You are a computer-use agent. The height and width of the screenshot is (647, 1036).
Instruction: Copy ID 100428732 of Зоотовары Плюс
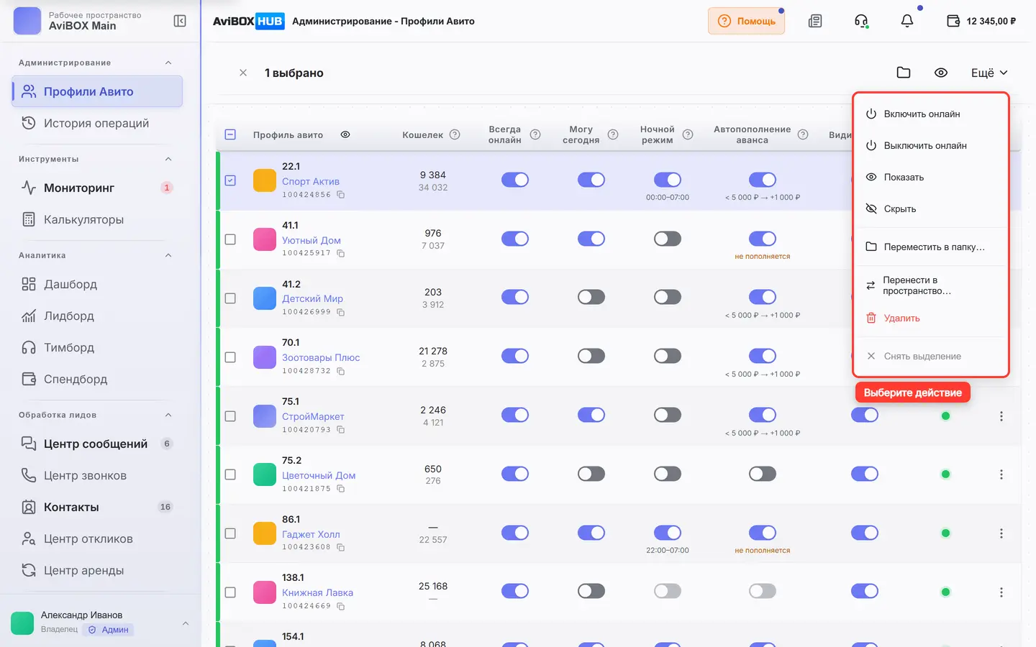341,371
